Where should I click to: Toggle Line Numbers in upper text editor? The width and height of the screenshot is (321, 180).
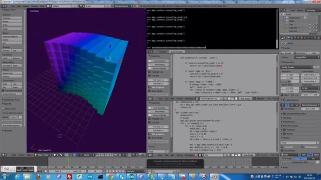[x=158, y=61]
